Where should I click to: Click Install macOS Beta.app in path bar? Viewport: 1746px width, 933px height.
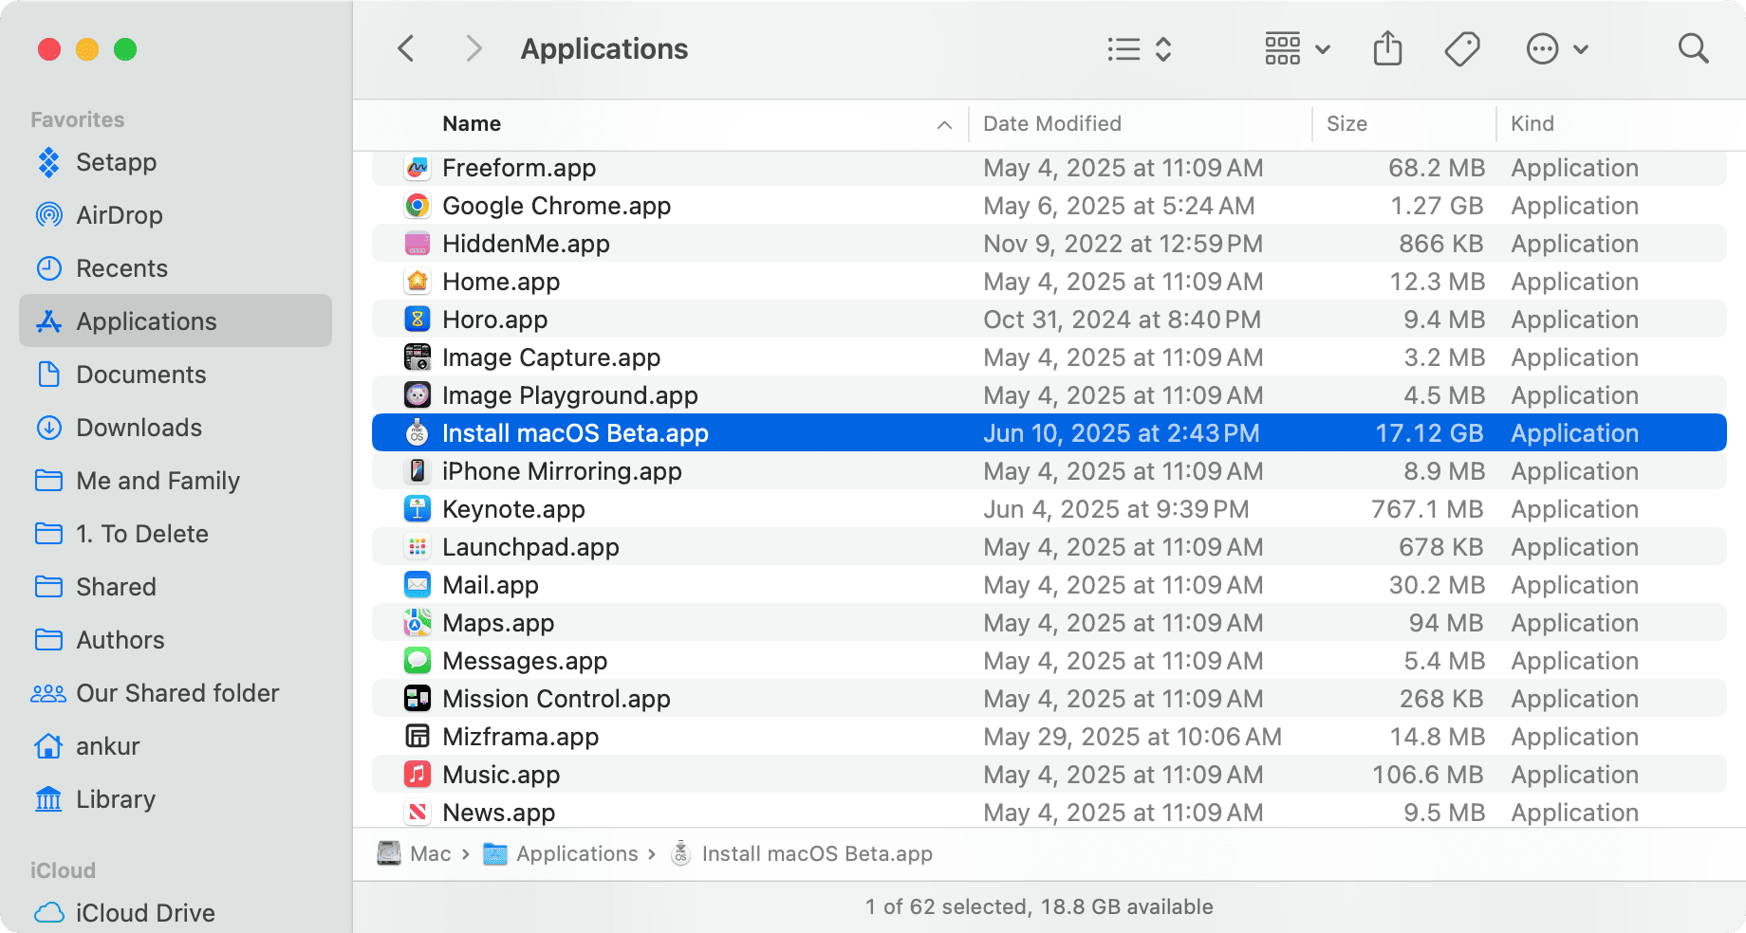click(802, 854)
